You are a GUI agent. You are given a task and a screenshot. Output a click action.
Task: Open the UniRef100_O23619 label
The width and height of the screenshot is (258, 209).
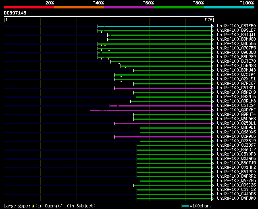(x=236, y=141)
